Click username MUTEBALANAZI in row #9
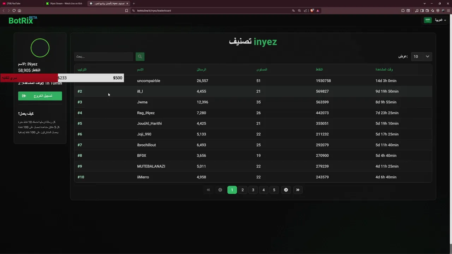Image resolution: width=452 pixels, height=254 pixels. [x=151, y=167]
